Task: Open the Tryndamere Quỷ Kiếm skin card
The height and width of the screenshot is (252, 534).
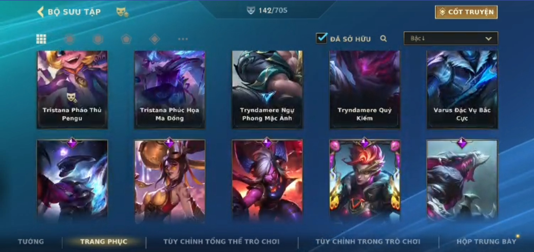Action: click(x=365, y=90)
